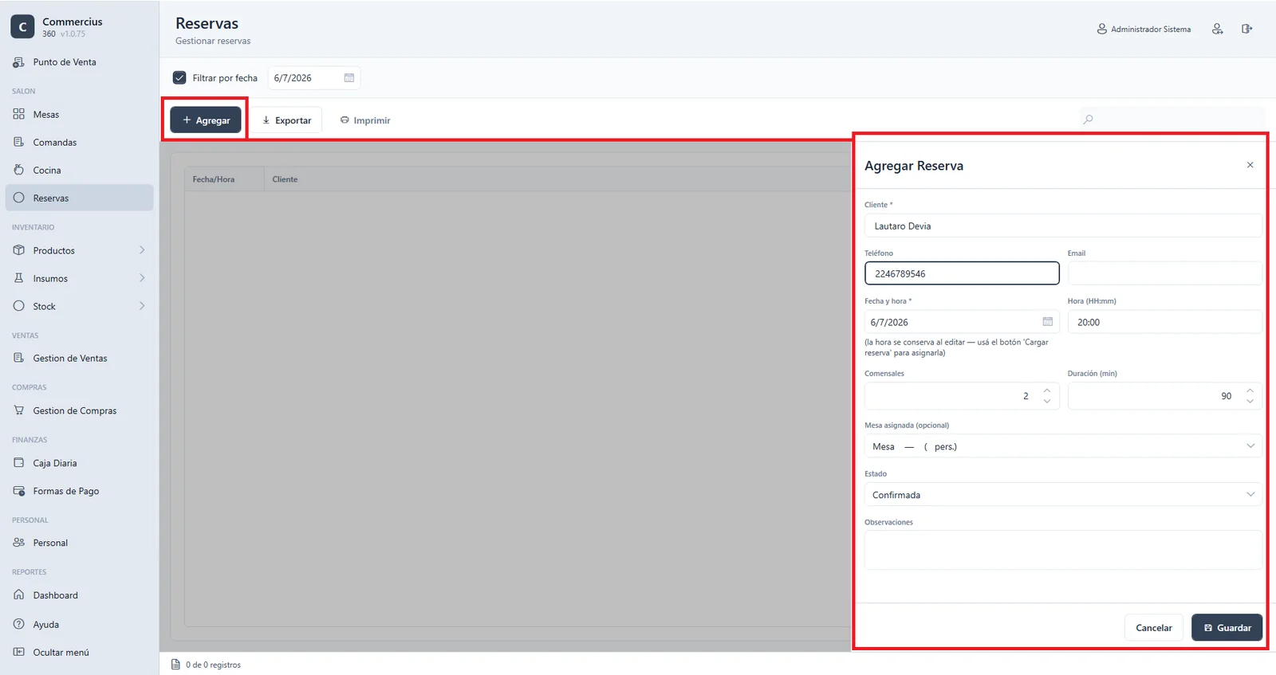This screenshot has width=1276, height=675.
Task: Click the Cancelar button
Action: click(1154, 628)
